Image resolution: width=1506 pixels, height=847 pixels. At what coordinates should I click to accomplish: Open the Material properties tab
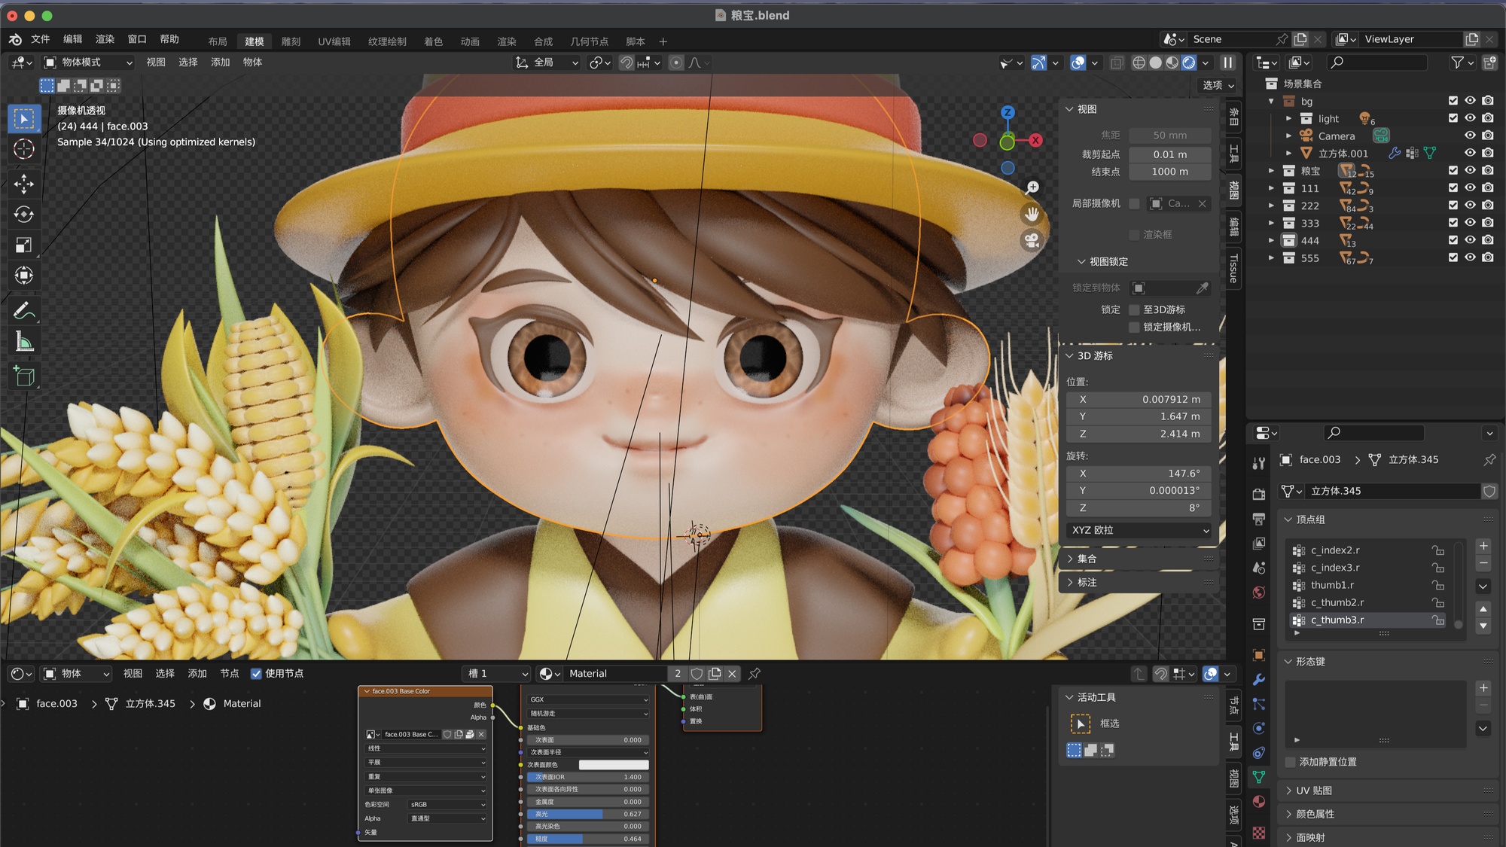tap(1258, 802)
